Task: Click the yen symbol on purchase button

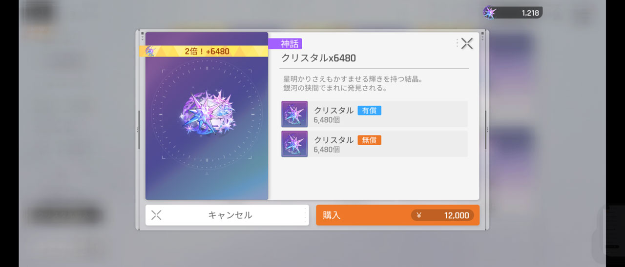Action: coord(418,215)
